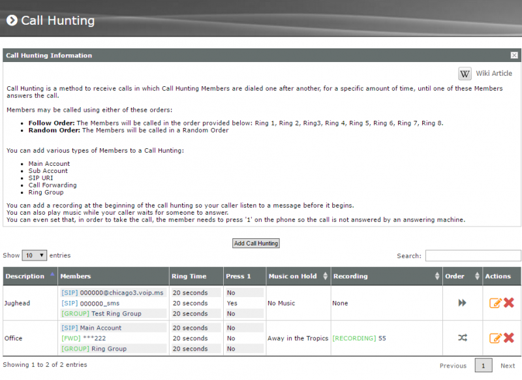Go to Next page

508,366
